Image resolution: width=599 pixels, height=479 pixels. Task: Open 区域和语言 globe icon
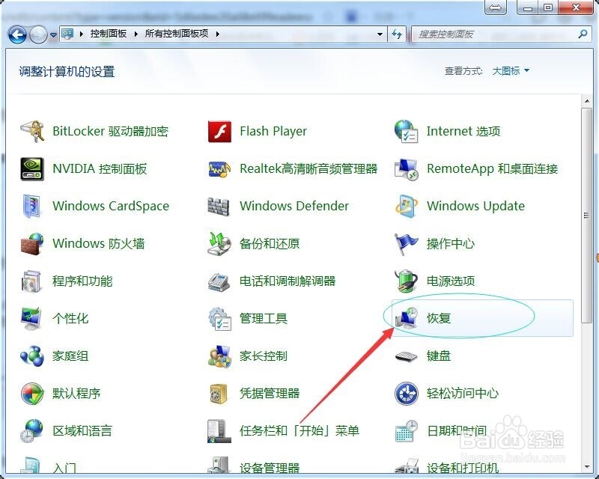[x=31, y=431]
